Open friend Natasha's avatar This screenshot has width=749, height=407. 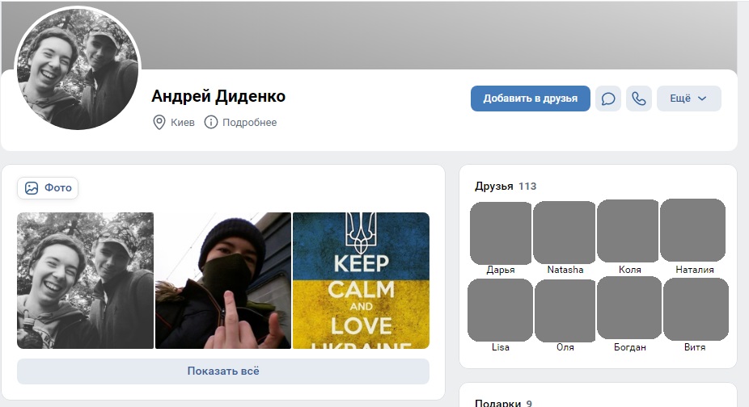coord(565,233)
